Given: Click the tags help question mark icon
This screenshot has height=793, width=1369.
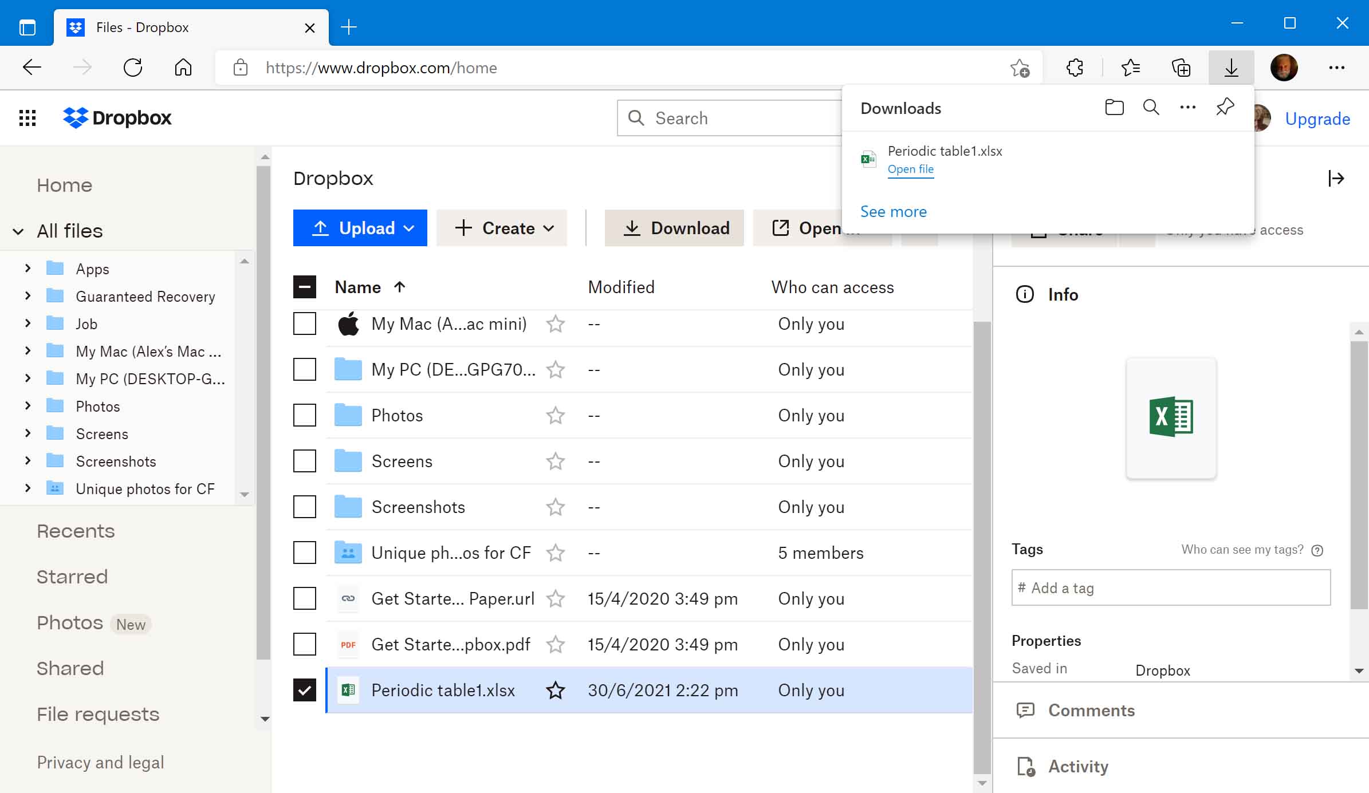Looking at the screenshot, I should click(x=1317, y=550).
